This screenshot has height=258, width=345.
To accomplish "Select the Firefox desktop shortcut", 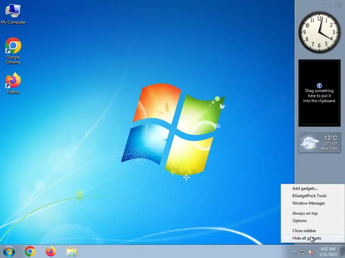I will tap(13, 83).
